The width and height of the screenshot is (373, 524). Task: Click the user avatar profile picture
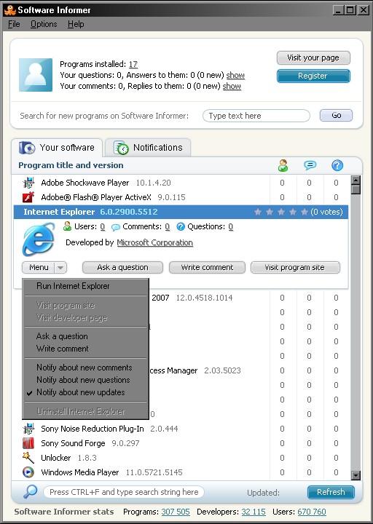[36, 75]
